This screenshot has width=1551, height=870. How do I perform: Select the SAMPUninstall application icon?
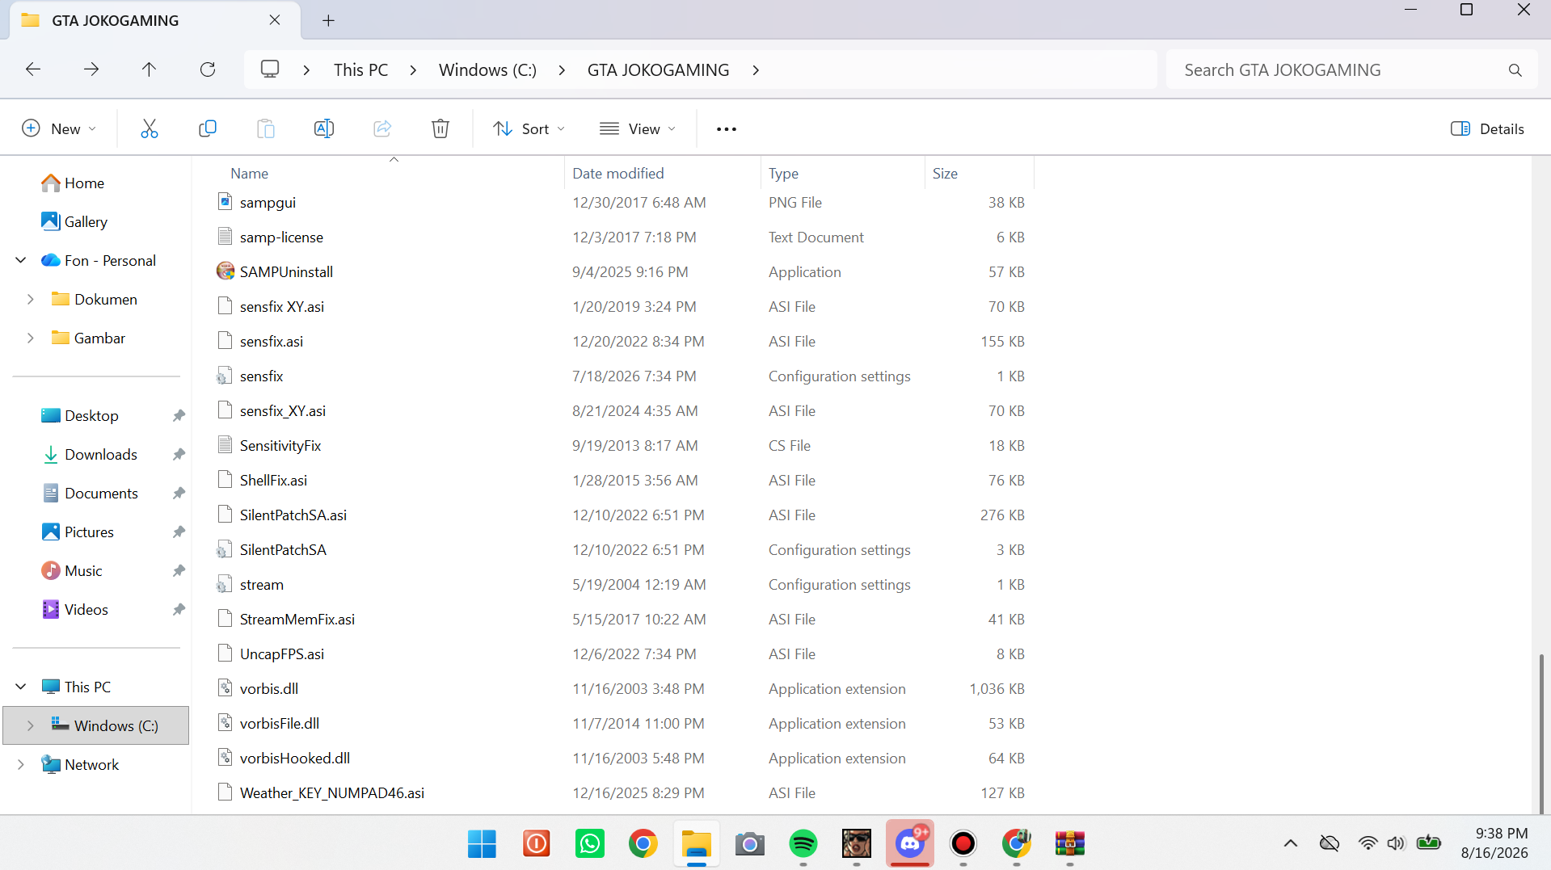[x=225, y=271]
